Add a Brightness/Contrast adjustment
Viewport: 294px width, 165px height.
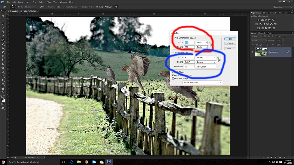(259, 20)
